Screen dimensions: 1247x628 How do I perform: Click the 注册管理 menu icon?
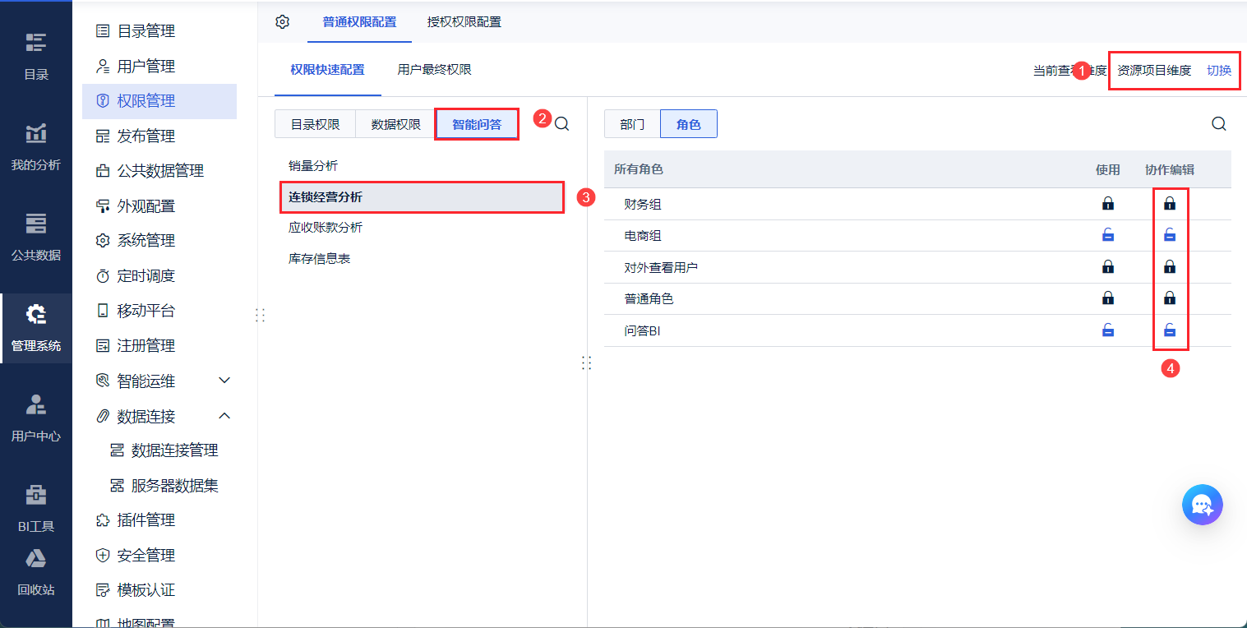pos(103,346)
